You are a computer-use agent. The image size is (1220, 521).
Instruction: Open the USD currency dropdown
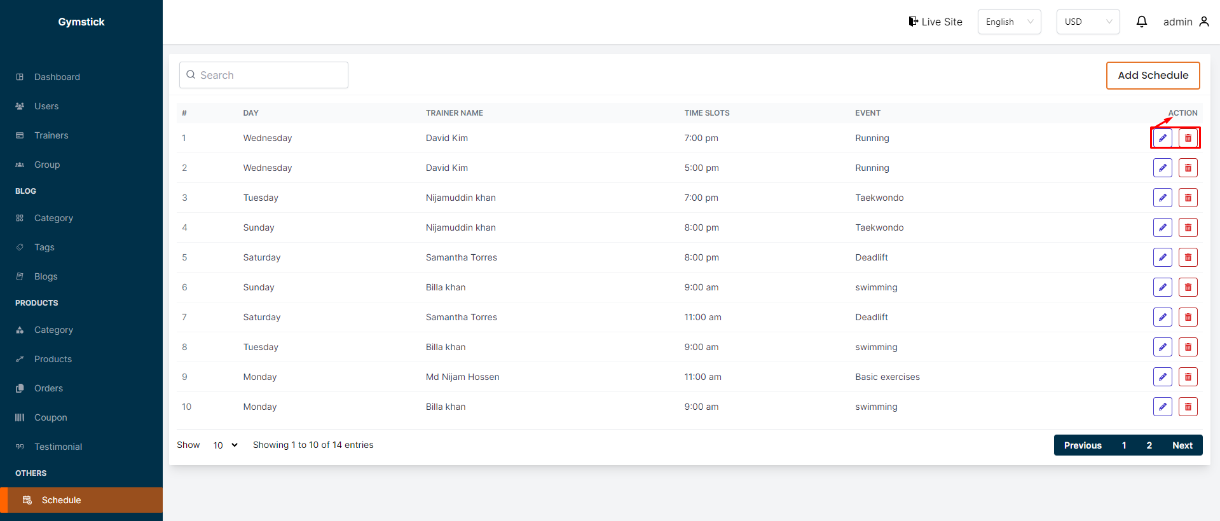click(1088, 22)
